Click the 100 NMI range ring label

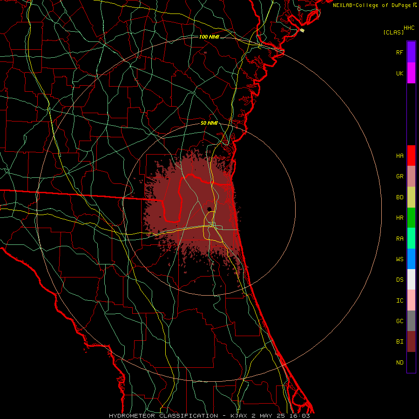pyautogui.click(x=209, y=37)
